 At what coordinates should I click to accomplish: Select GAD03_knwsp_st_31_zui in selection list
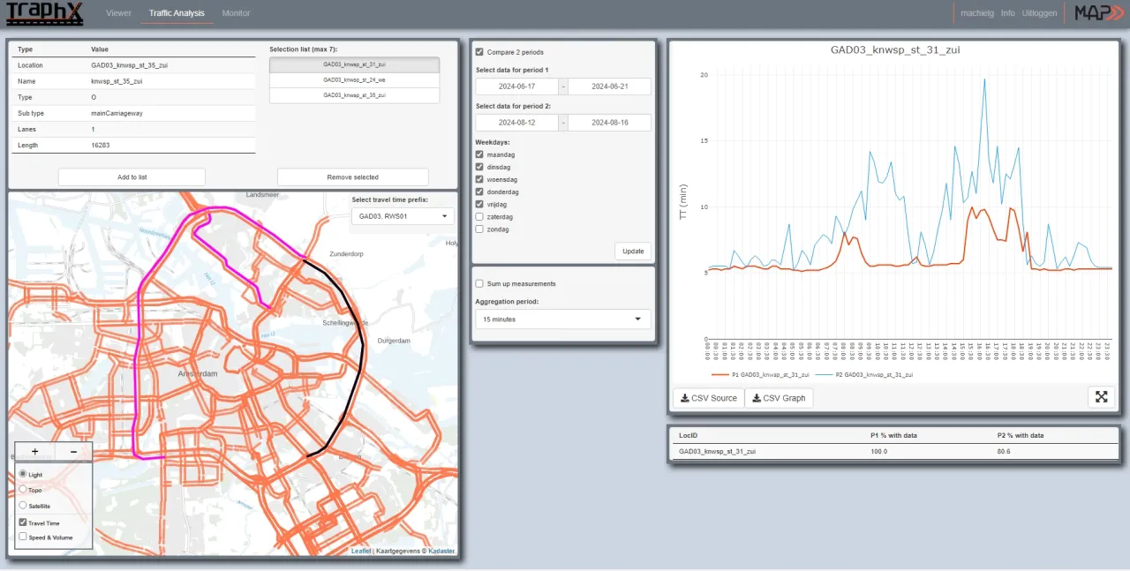pos(354,64)
